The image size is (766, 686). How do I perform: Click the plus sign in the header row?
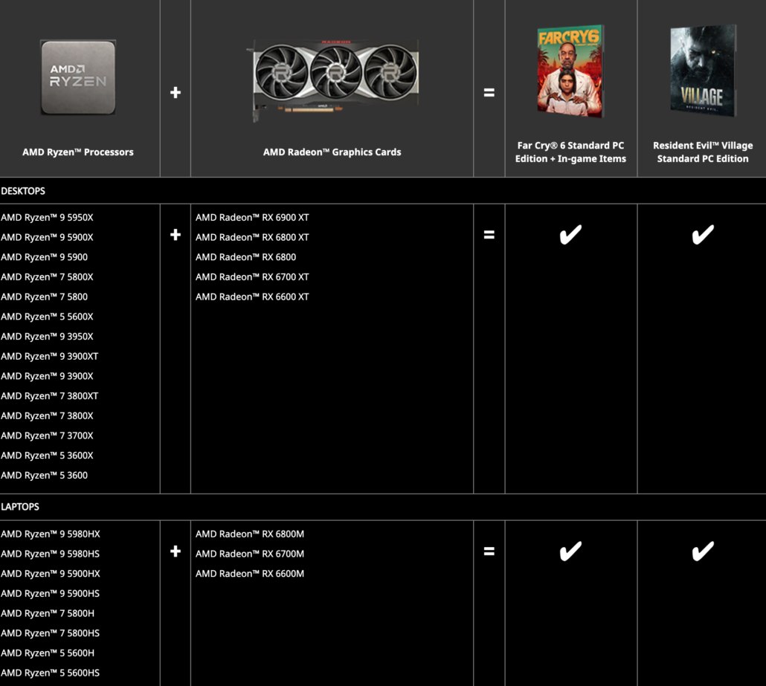[176, 92]
